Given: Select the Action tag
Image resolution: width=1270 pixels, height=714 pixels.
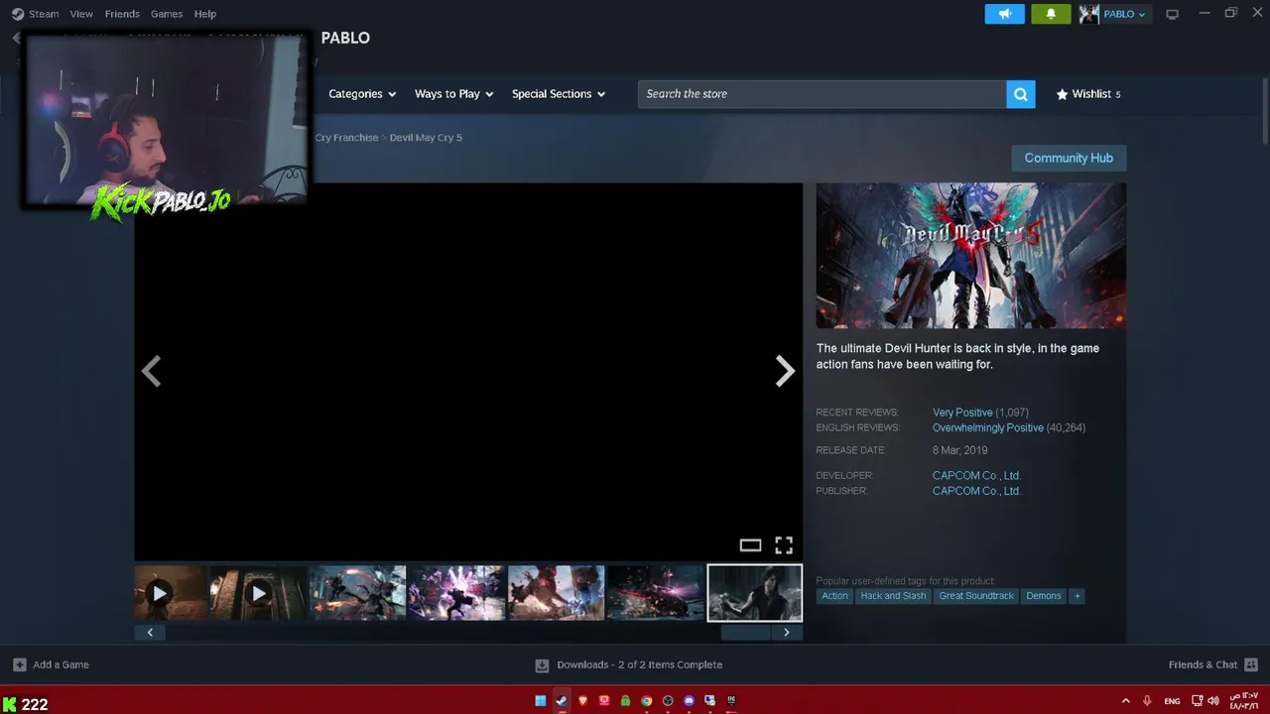Looking at the screenshot, I should click(834, 596).
